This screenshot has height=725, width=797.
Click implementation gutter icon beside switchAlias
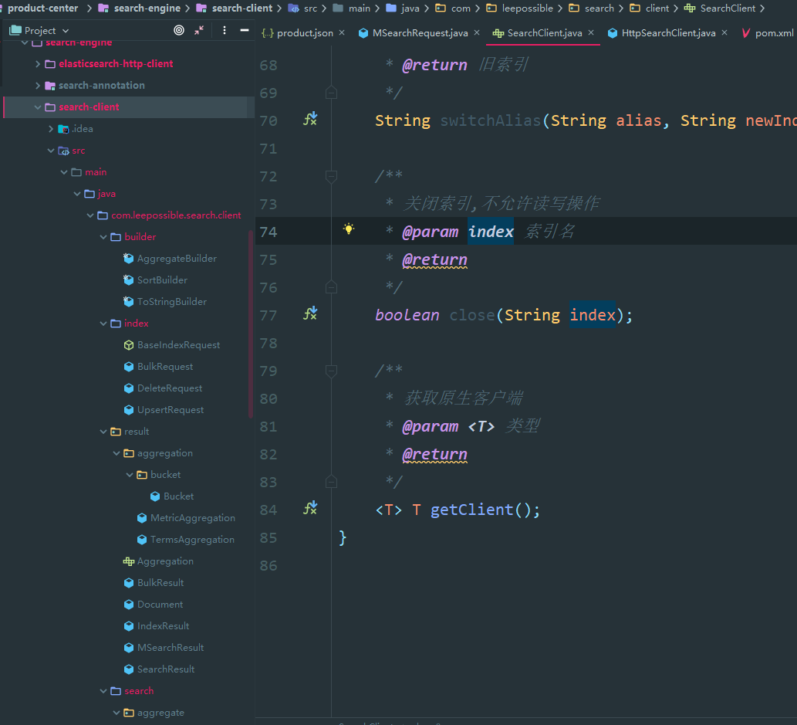click(310, 120)
